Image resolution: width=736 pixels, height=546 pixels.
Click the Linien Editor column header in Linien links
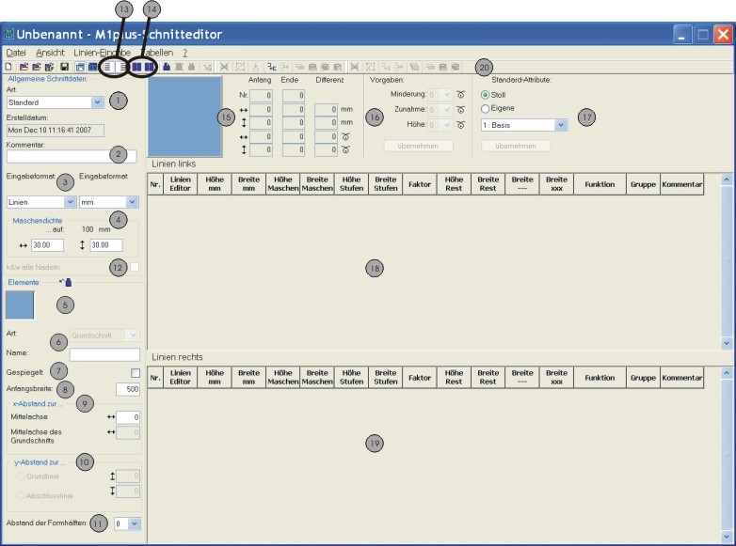180,184
